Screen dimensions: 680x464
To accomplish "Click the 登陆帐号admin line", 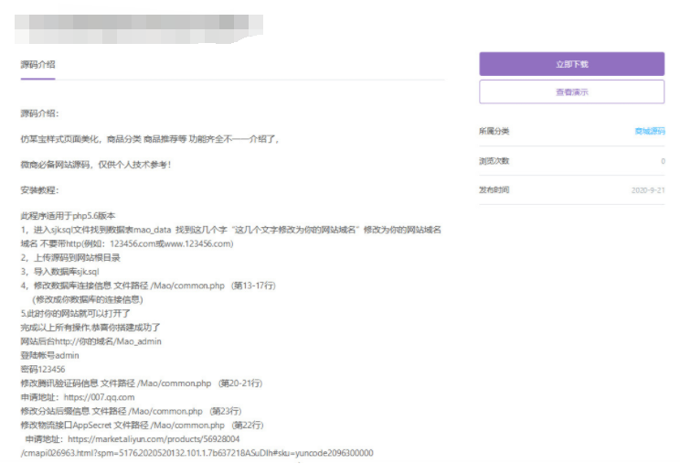I will click(x=50, y=355).
